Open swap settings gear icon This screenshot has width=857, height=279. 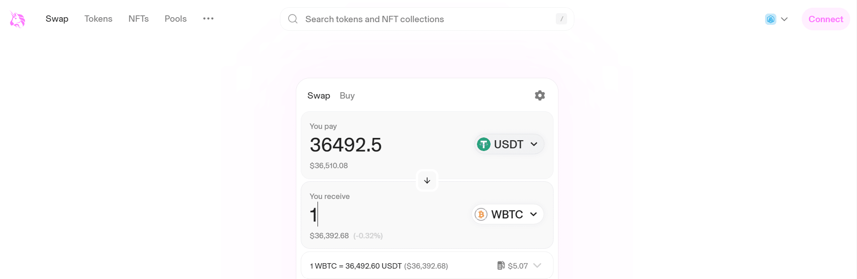[539, 95]
